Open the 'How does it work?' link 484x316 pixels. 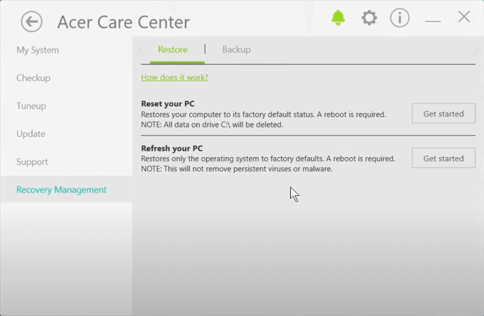174,78
